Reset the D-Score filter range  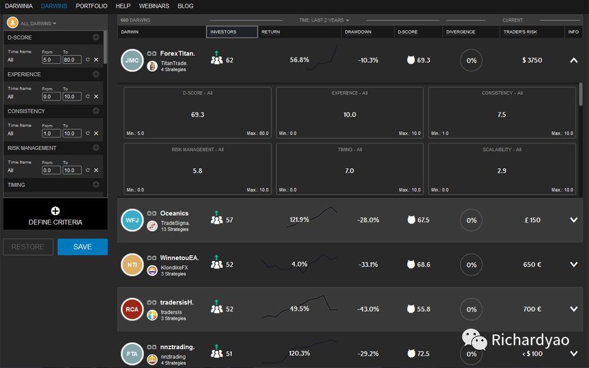88,59
